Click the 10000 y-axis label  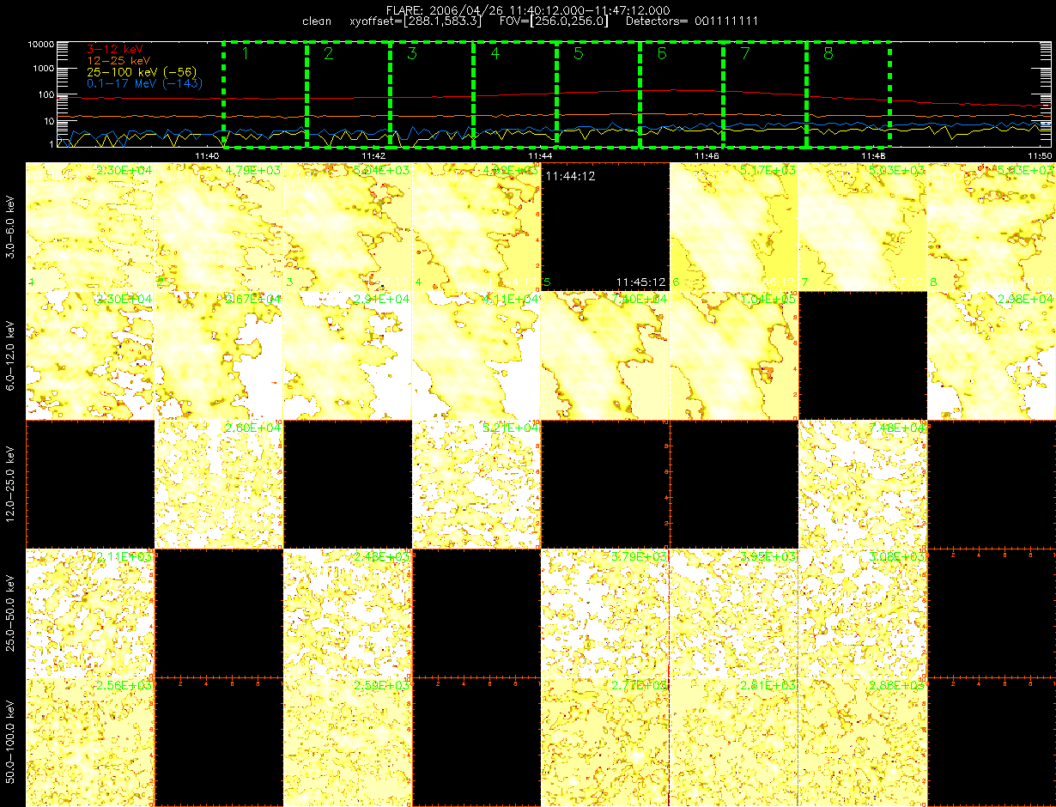point(40,44)
